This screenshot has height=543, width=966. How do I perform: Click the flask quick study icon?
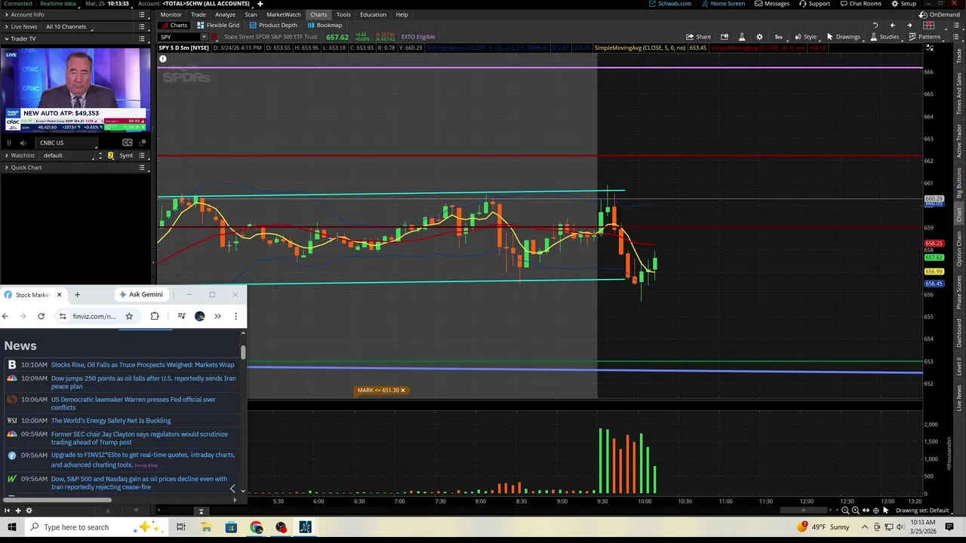(x=742, y=37)
